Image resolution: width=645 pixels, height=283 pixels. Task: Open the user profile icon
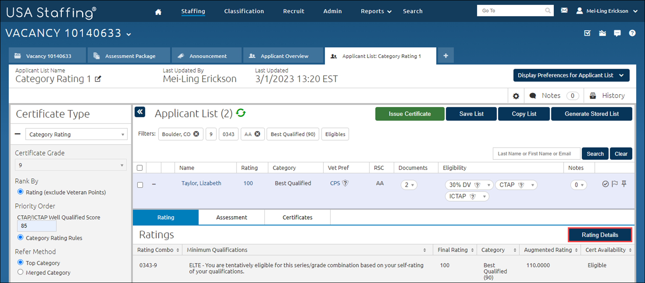click(579, 11)
